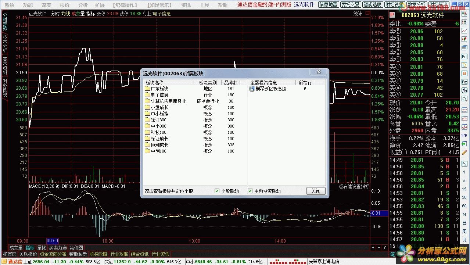Open the 系统 menu

pyautogui.click(x=10, y=5)
